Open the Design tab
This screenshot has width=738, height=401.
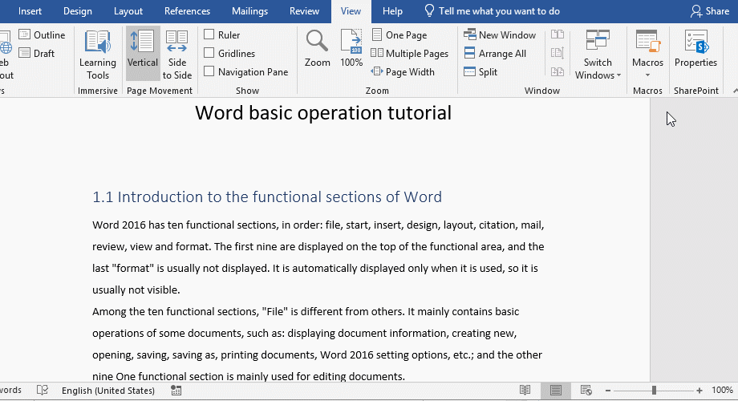point(78,10)
